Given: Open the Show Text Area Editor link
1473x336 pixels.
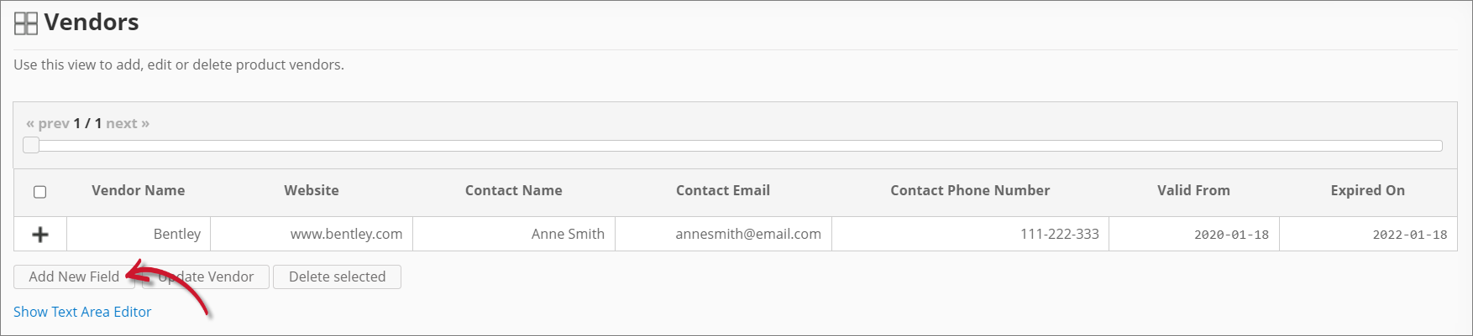Looking at the screenshot, I should click(x=82, y=312).
